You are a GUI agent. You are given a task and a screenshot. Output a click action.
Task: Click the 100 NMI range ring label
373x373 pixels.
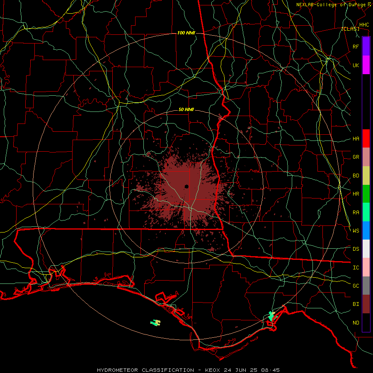186,33
